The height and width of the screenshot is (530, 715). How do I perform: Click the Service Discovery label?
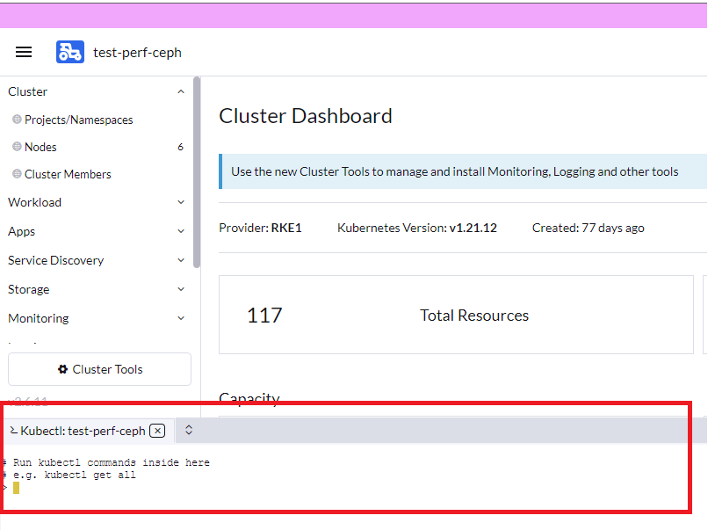pyautogui.click(x=55, y=260)
